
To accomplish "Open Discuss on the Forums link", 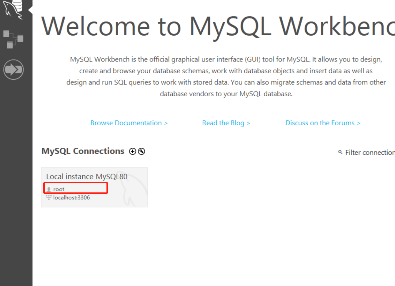I will (x=323, y=123).
